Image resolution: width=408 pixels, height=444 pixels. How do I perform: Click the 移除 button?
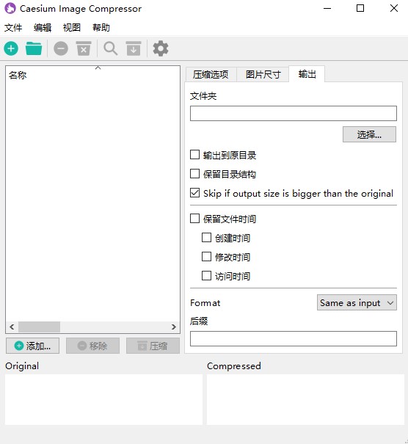pyautogui.click(x=92, y=346)
